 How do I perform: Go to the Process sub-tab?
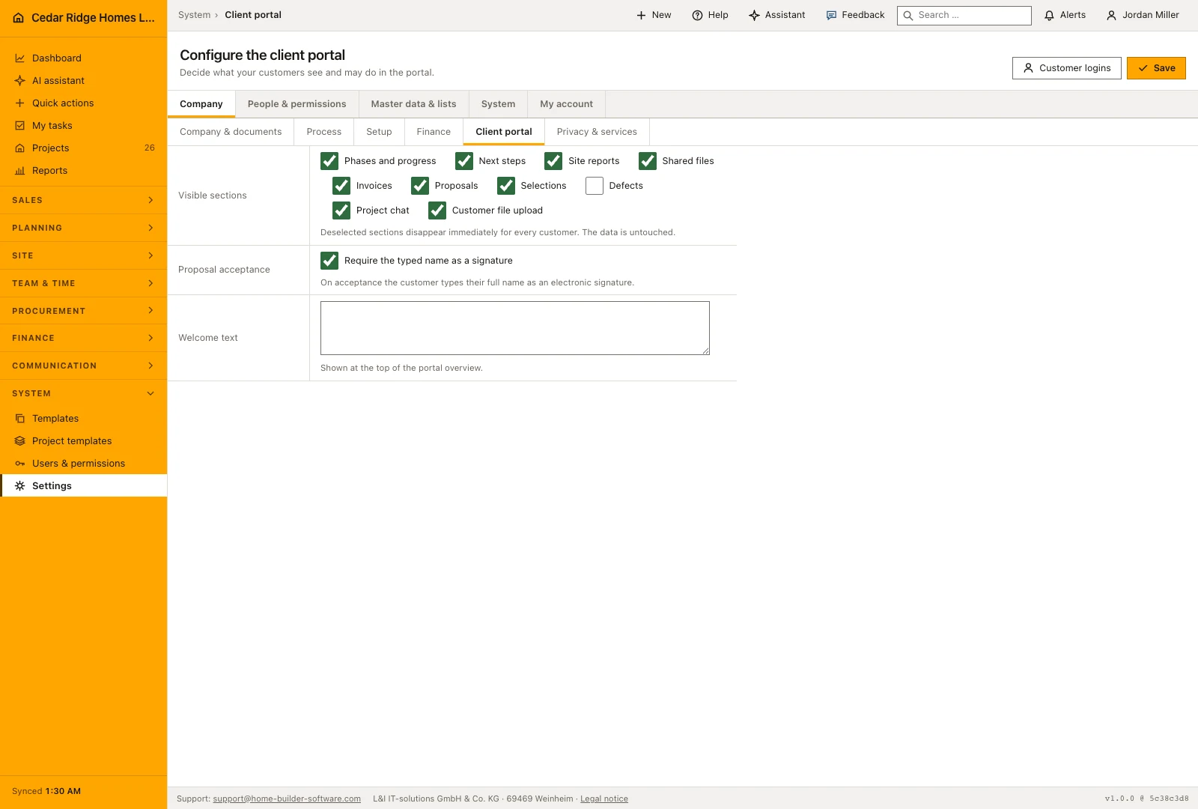(x=324, y=132)
